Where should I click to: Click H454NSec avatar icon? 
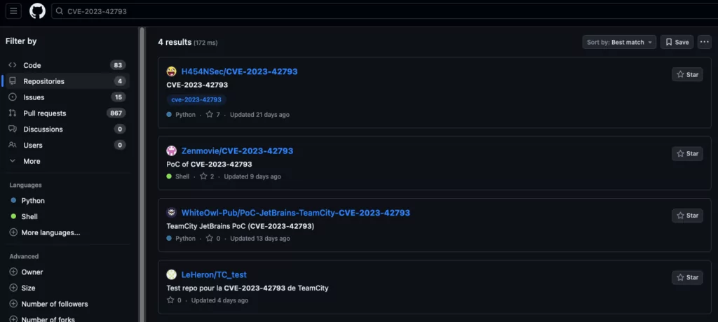coord(171,71)
